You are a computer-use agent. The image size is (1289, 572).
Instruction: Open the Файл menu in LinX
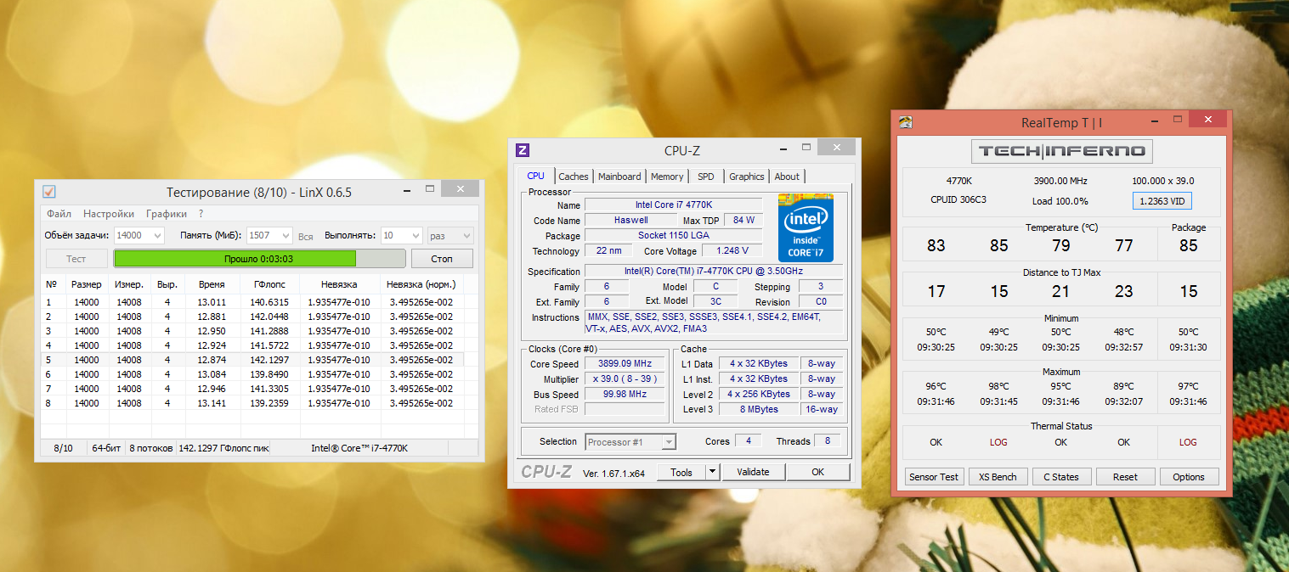pos(59,214)
